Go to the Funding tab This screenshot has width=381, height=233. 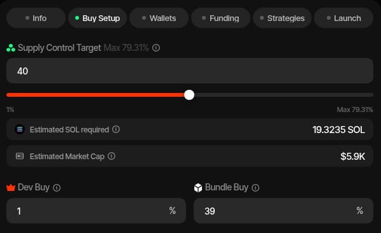220,18
